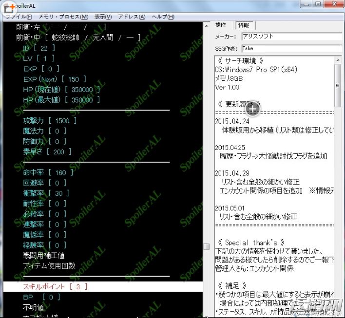Click the left list vertical scrollbar thumb
345x318 pixels.
coord(207,246)
